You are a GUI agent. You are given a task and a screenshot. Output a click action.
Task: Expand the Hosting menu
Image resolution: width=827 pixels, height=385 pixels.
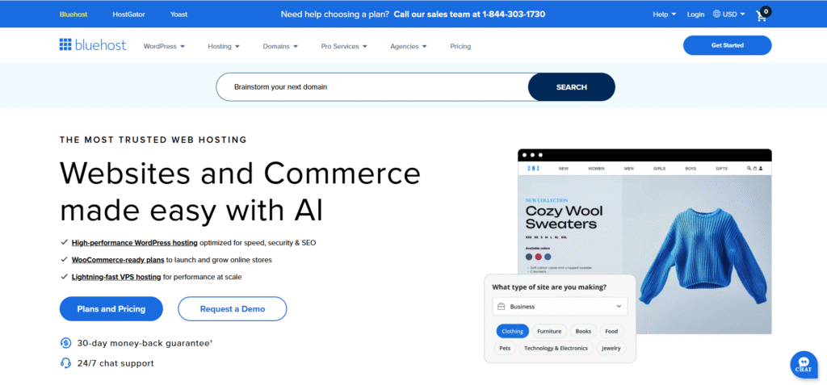click(x=224, y=47)
